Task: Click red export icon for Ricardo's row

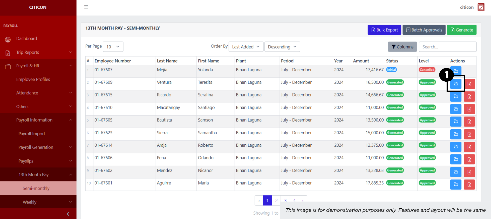Action: point(469,96)
